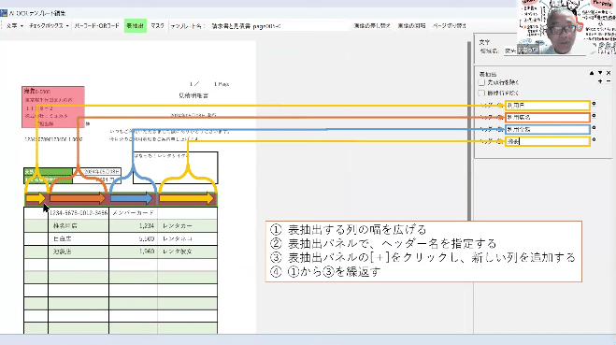This screenshot has width=616, height=345.
Task: Click the 画像の回転 button
Action: [x=411, y=26]
